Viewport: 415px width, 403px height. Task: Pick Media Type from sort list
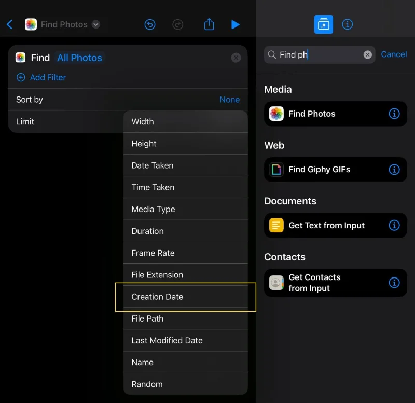(186, 209)
